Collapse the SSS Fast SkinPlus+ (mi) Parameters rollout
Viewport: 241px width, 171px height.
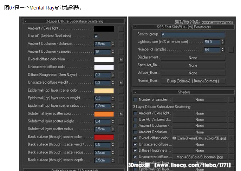click(x=183, y=27)
